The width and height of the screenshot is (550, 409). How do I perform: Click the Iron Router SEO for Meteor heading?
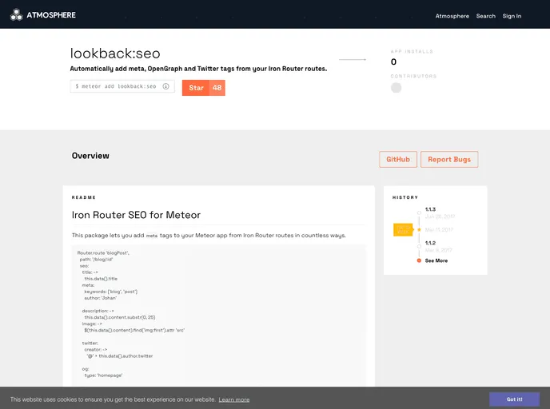pyautogui.click(x=136, y=215)
